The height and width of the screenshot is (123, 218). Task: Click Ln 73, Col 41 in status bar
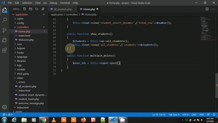point(159,115)
